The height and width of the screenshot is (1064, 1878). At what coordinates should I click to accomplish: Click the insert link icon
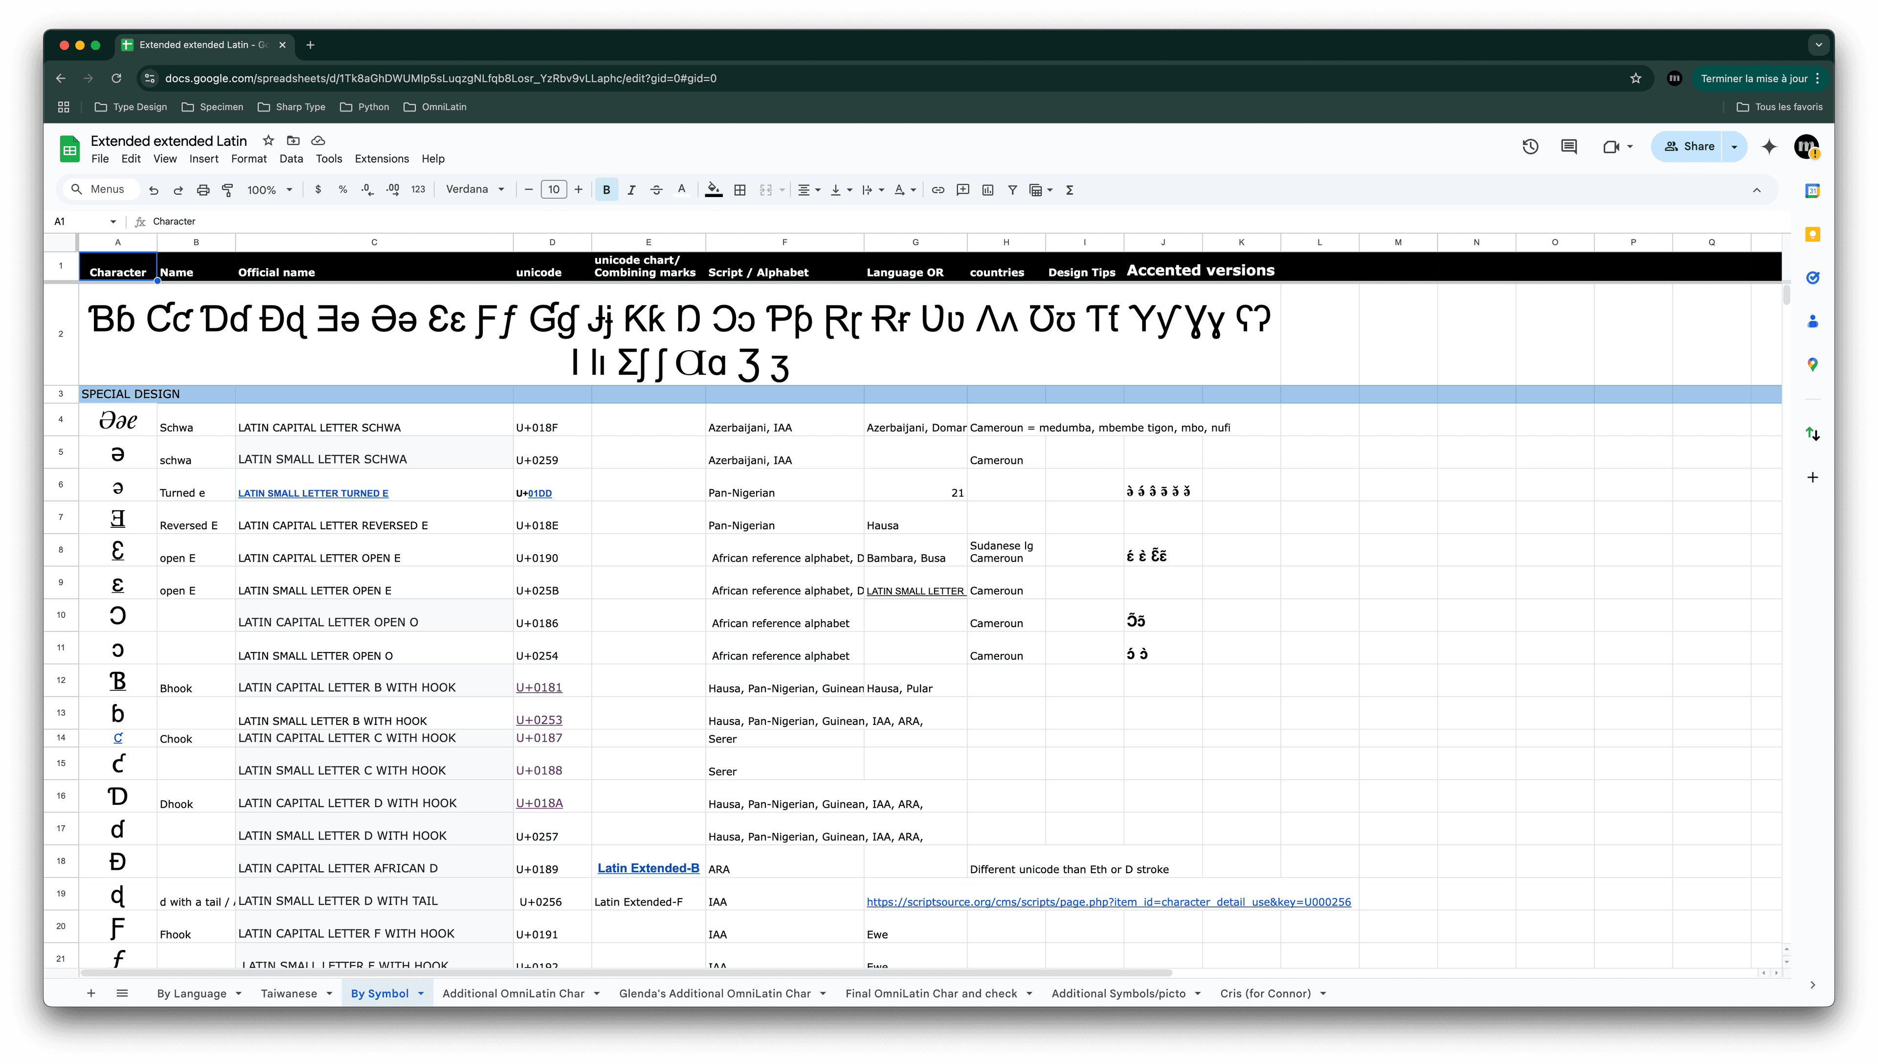coord(938,190)
